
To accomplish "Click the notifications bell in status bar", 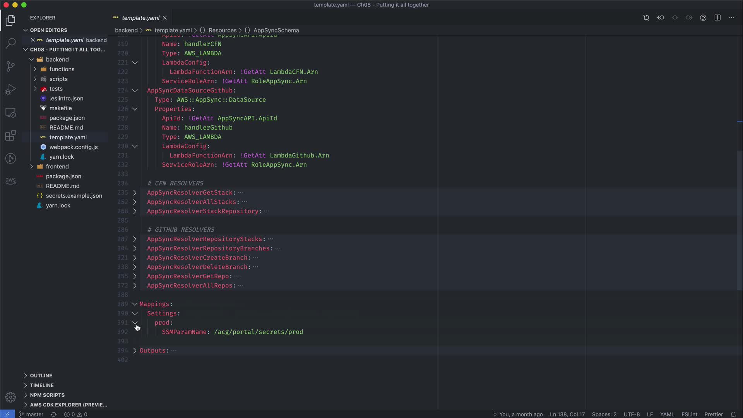I will [733, 414].
